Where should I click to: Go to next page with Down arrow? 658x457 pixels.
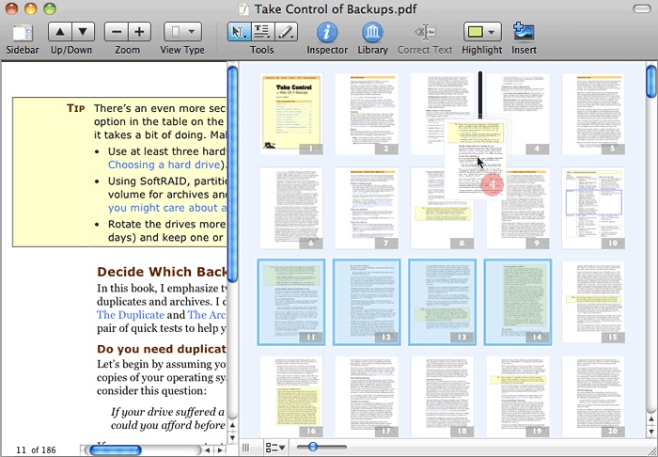click(x=83, y=31)
